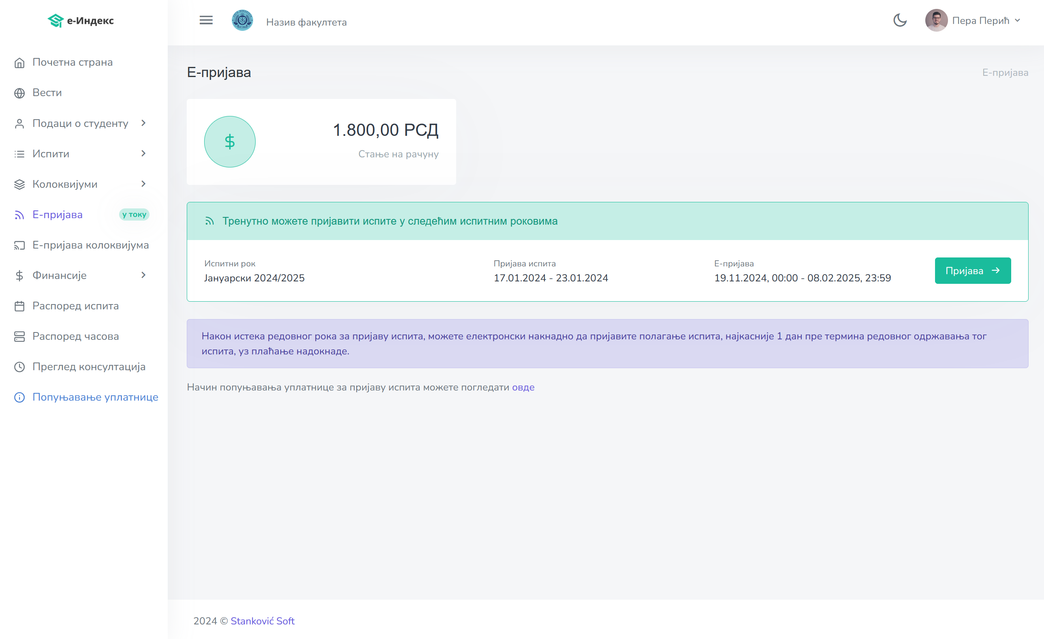The height and width of the screenshot is (639, 1044).
Task: Click the faculty emblem logo
Action: [242, 20]
